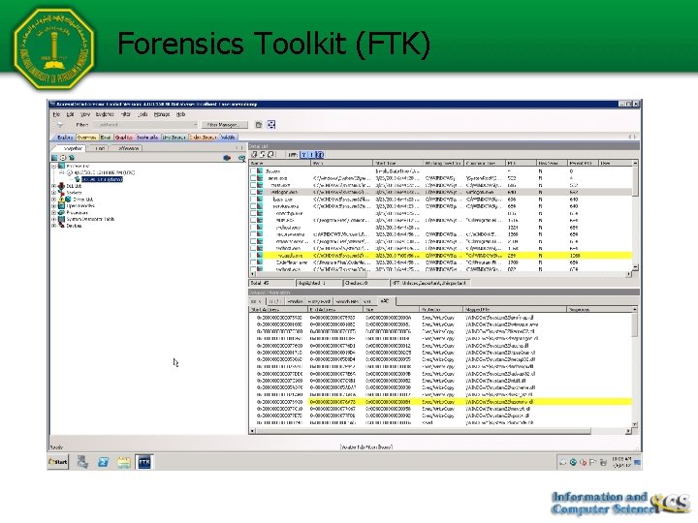This screenshot has height=523, width=698.
Task: Click the clock icon in Snapshot toolbar
Action: (63, 158)
